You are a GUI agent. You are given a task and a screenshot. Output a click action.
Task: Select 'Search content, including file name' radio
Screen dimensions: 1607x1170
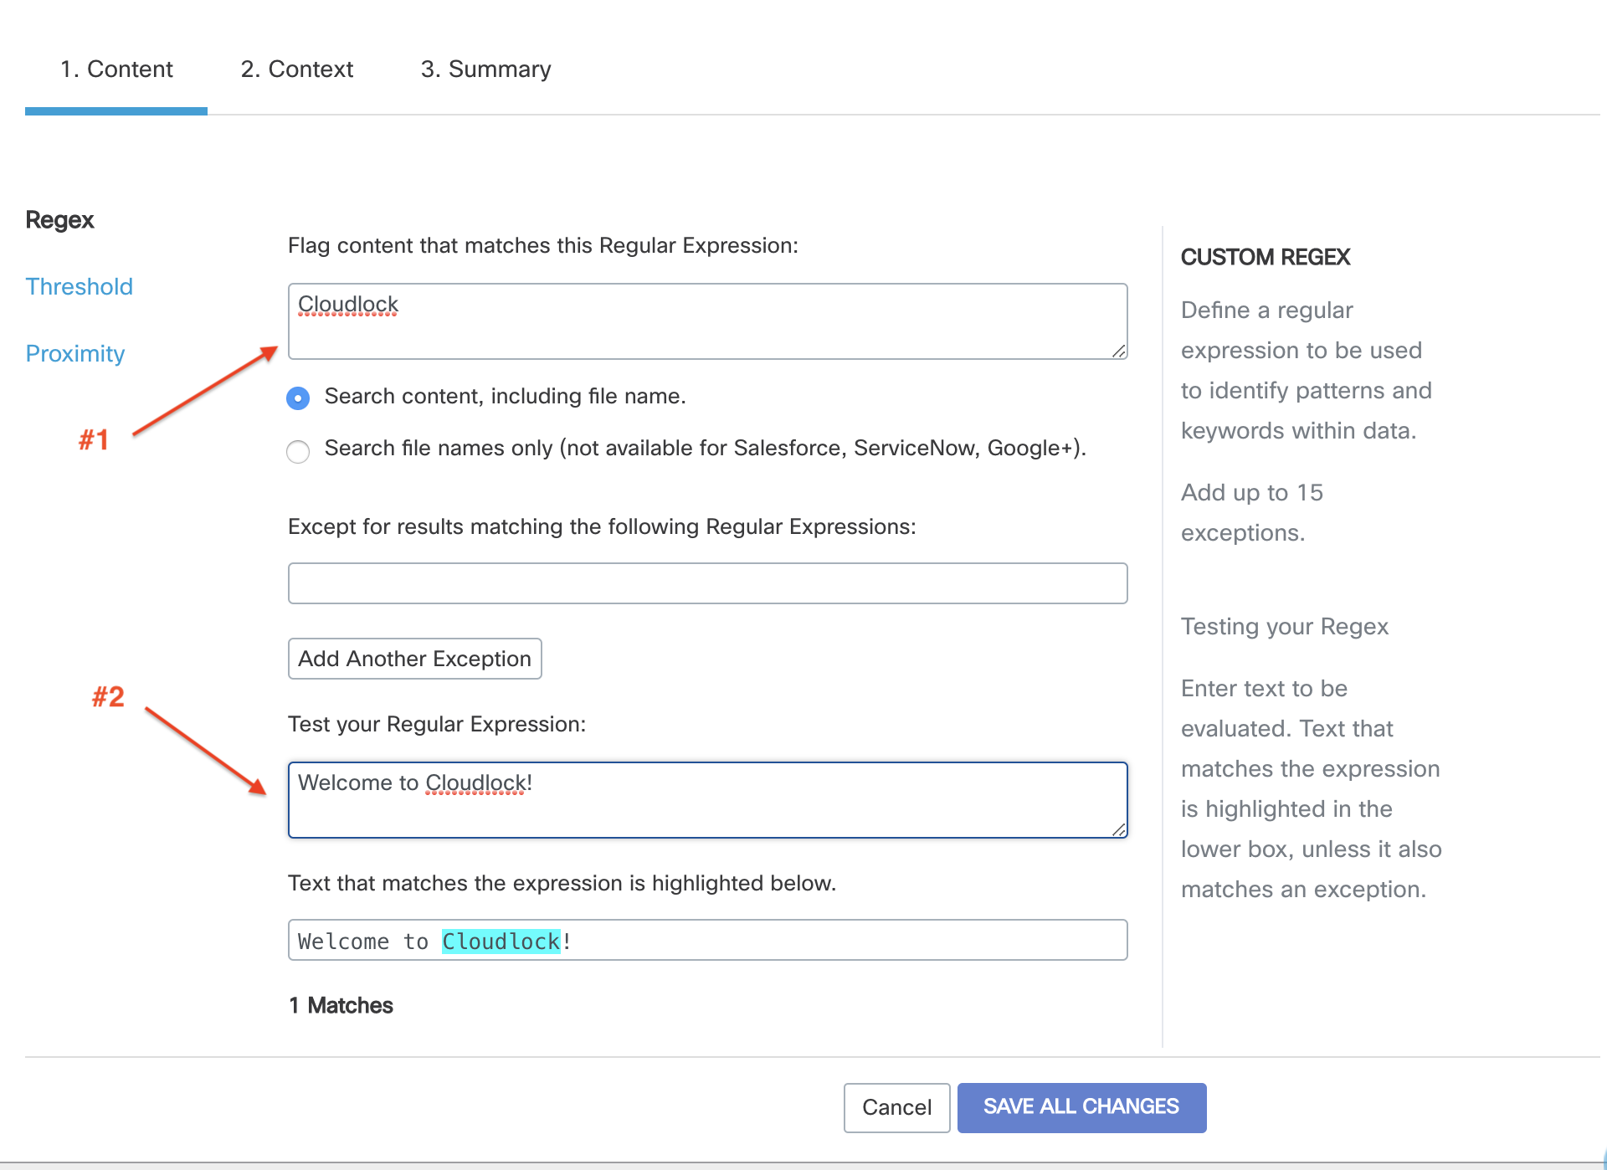(298, 398)
